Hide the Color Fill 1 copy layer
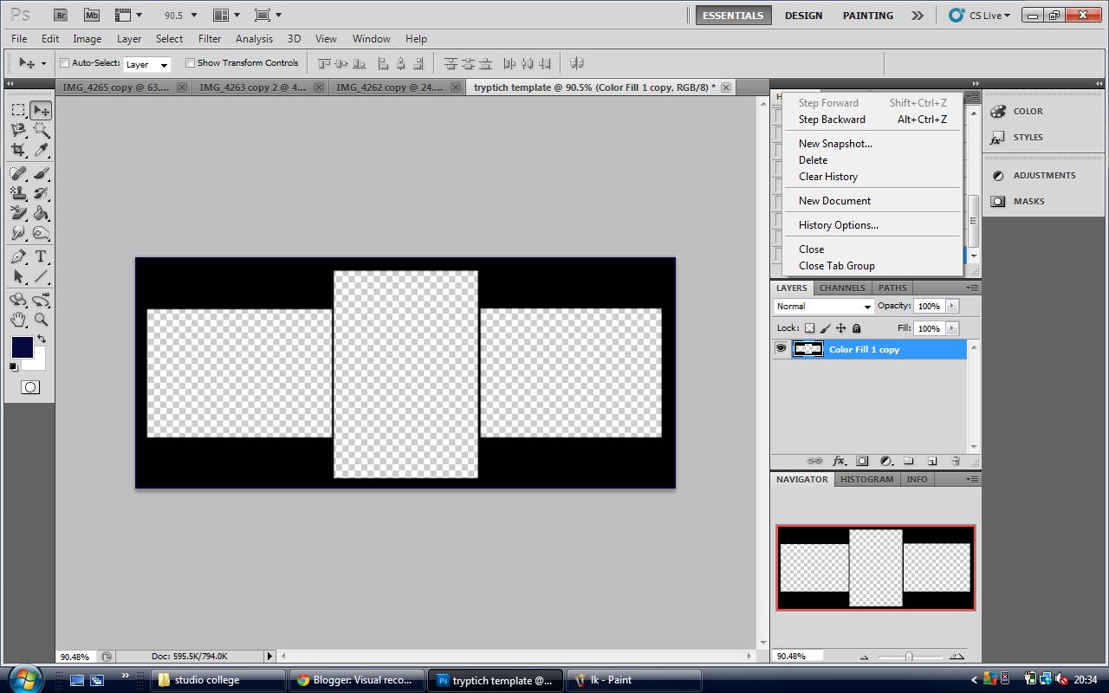The height and width of the screenshot is (693, 1109). pos(781,348)
